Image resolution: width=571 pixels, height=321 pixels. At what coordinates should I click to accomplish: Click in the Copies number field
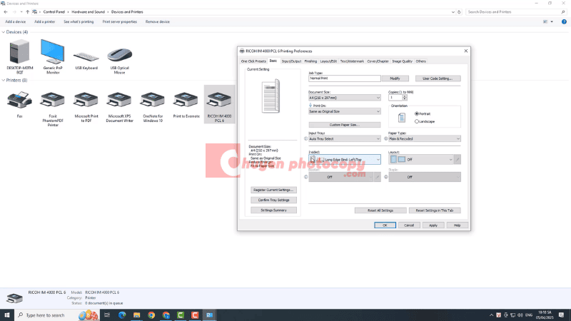point(395,98)
